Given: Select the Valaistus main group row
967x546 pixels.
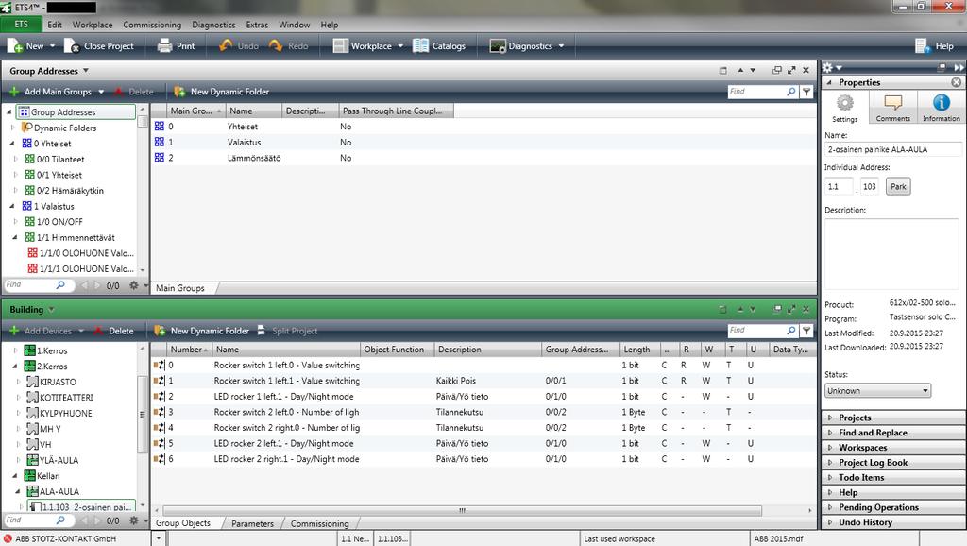Looking at the screenshot, I should coord(484,142).
